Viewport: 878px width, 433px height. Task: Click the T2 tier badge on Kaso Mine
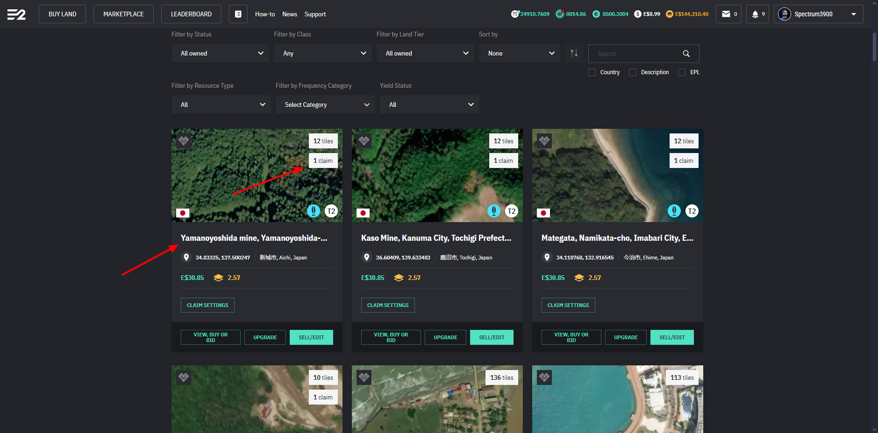coord(512,211)
